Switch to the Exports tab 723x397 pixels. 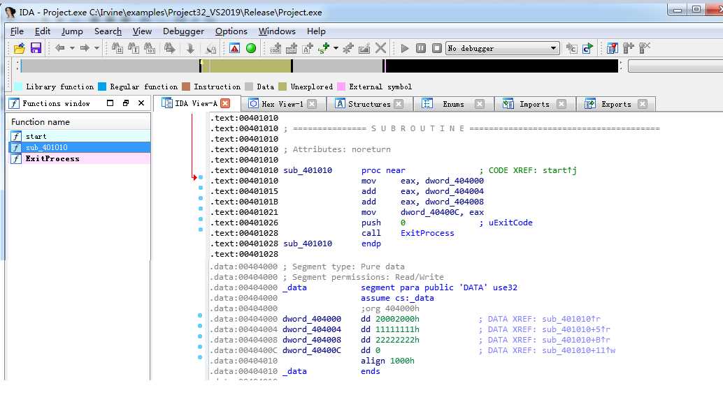pos(616,104)
